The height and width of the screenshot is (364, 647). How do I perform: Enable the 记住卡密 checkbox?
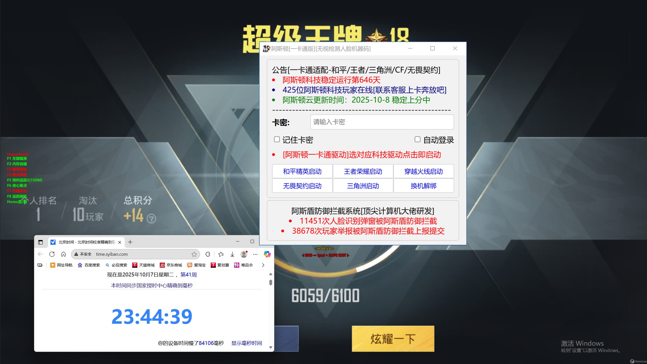coord(277,139)
